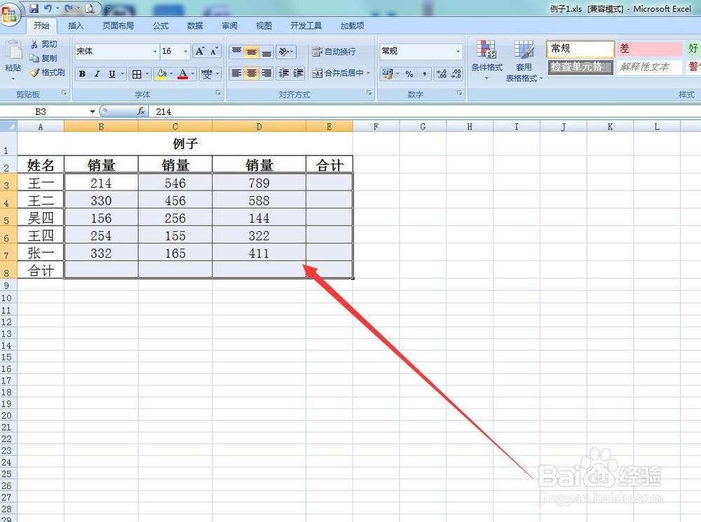Increase font size with large A
This screenshot has height=522, width=701.
coord(200,51)
